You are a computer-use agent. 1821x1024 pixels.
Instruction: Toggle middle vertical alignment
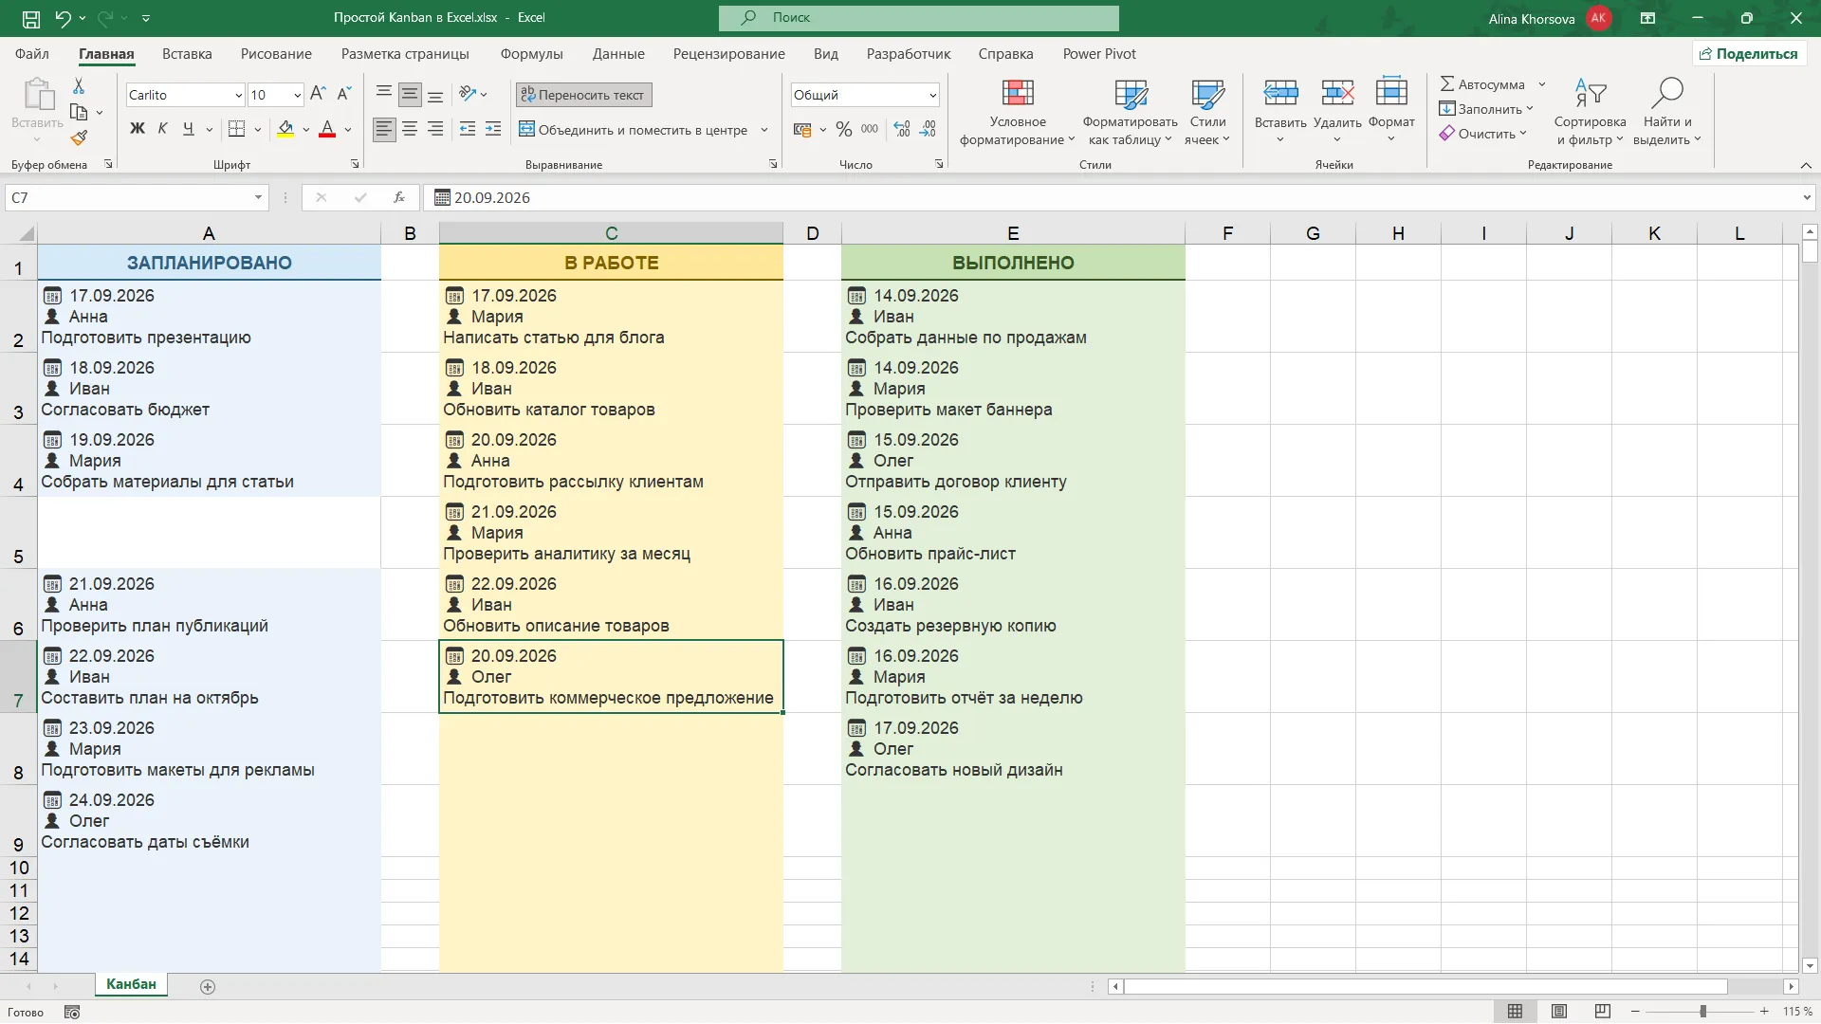(410, 94)
